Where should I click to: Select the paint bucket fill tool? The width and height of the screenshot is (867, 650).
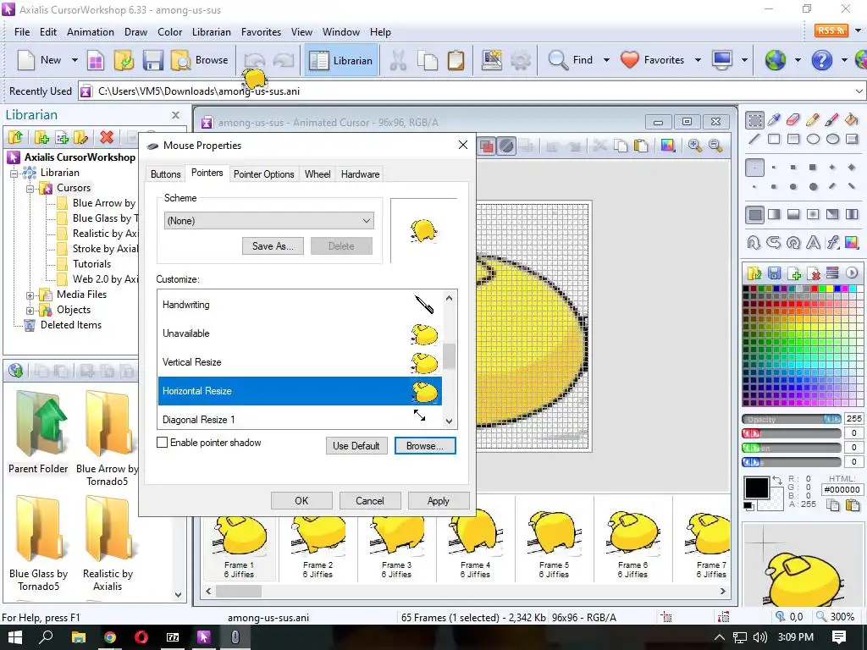852,120
